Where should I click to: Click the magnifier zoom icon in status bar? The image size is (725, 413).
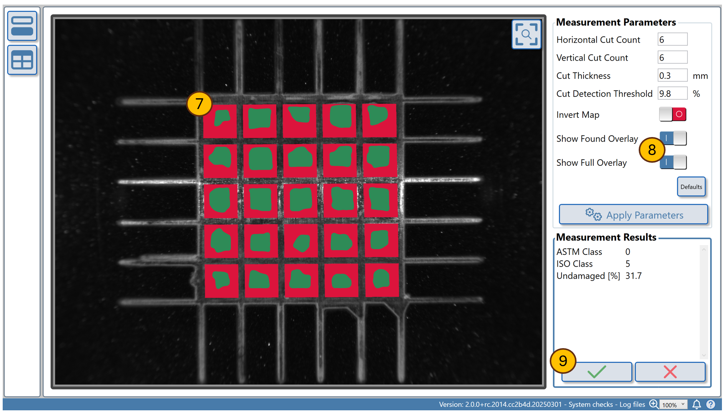[653, 404]
